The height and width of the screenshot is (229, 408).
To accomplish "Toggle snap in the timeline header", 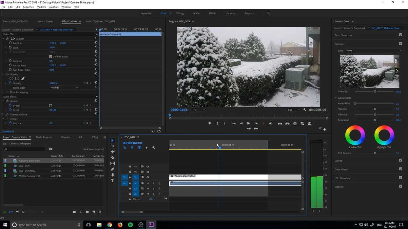I will pos(132,148).
